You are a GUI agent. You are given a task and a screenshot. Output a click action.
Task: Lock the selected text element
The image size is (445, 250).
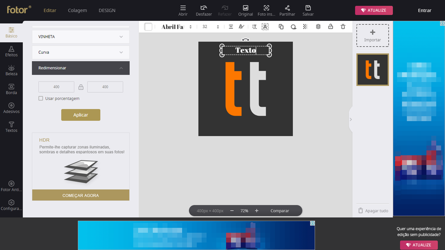(x=331, y=27)
